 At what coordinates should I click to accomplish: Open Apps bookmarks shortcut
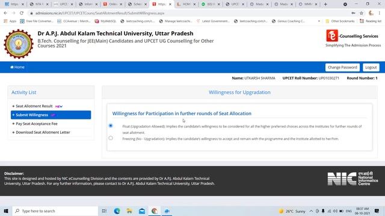coord(10,22)
